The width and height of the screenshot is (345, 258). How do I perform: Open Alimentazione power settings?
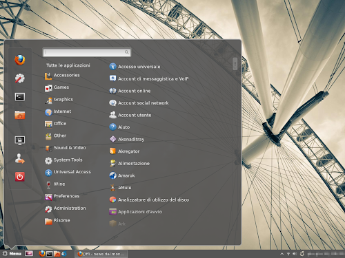coord(130,163)
